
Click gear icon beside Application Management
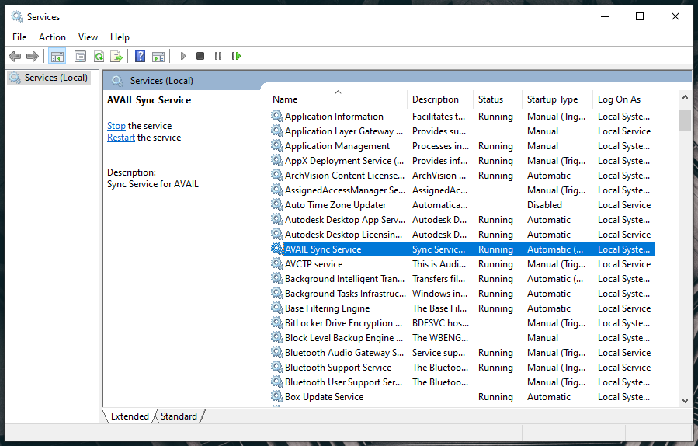click(x=277, y=145)
